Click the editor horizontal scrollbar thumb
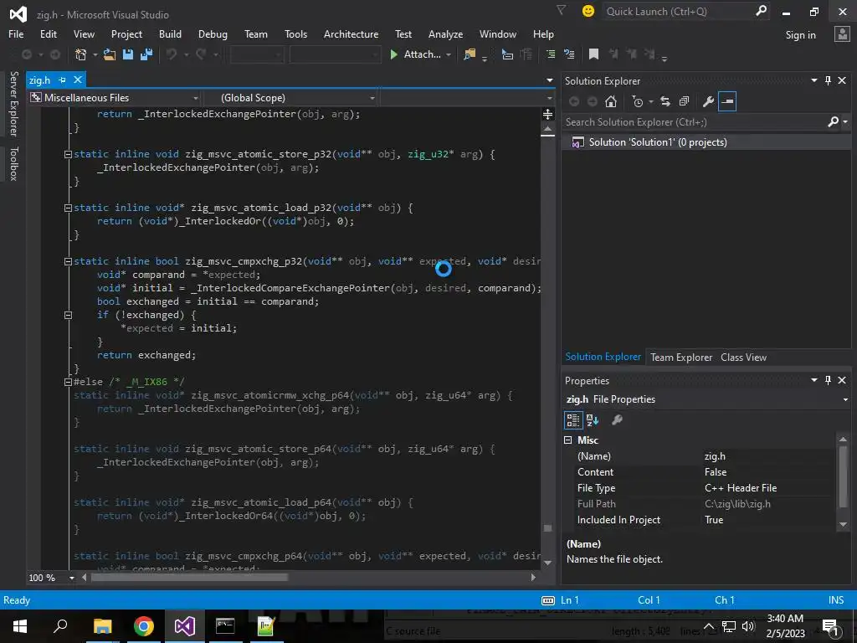This screenshot has height=643, width=857. (x=189, y=578)
